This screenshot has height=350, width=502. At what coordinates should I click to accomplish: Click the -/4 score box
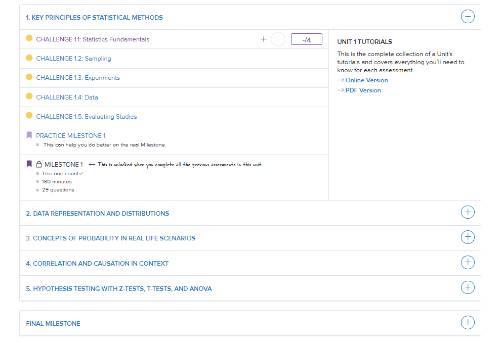(x=306, y=39)
